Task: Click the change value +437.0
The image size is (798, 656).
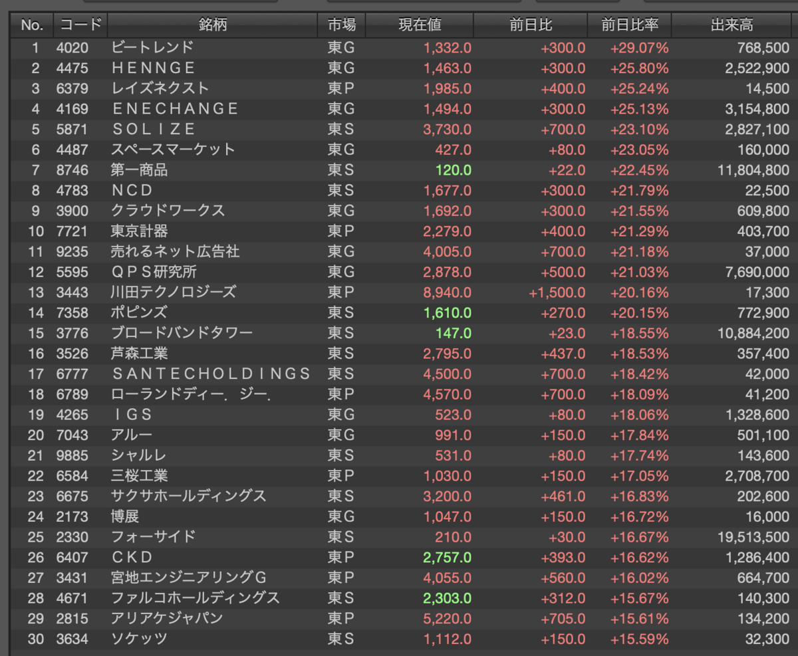Action: [x=563, y=353]
